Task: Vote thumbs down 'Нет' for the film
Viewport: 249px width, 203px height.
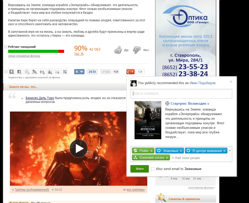Action: point(141,50)
